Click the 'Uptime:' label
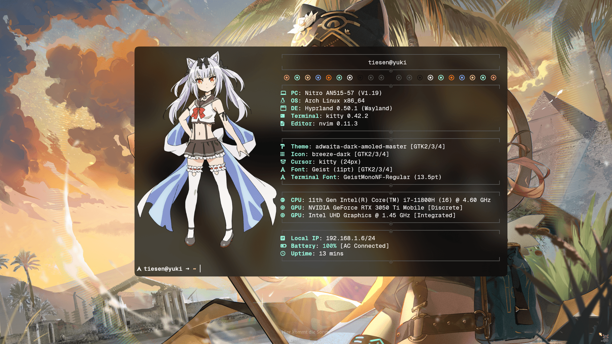 click(303, 254)
